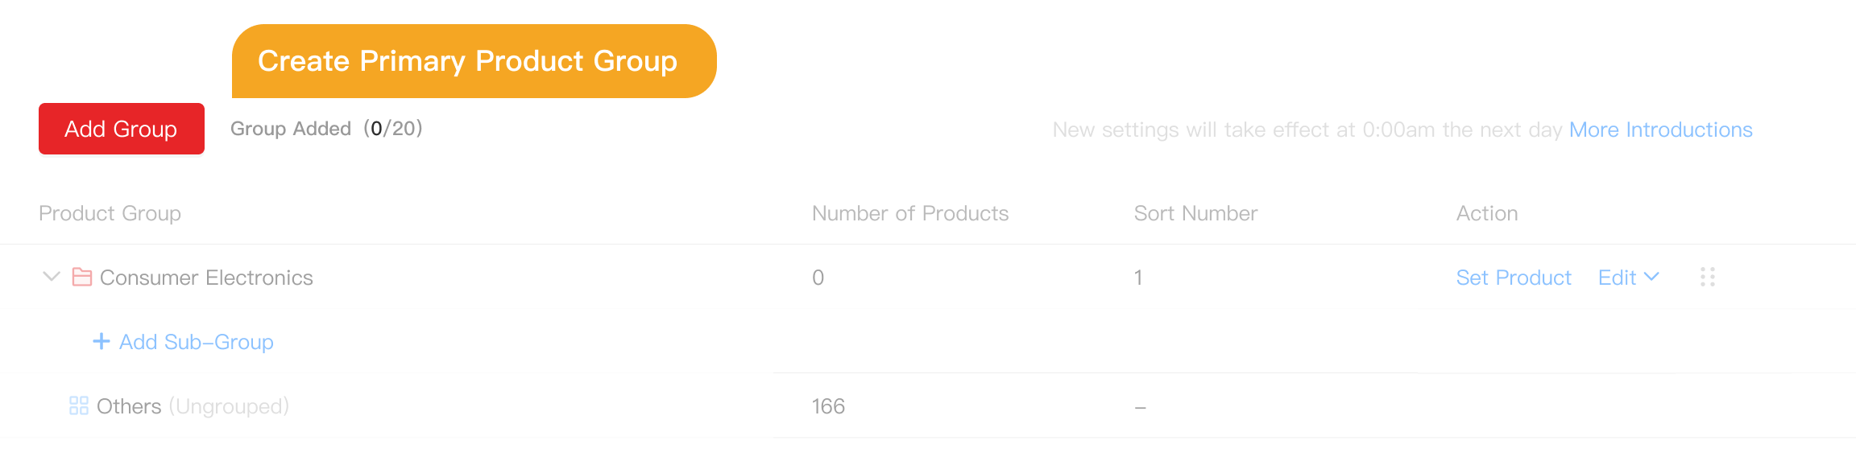Click the plus icon for Add Sub-Group

[101, 341]
